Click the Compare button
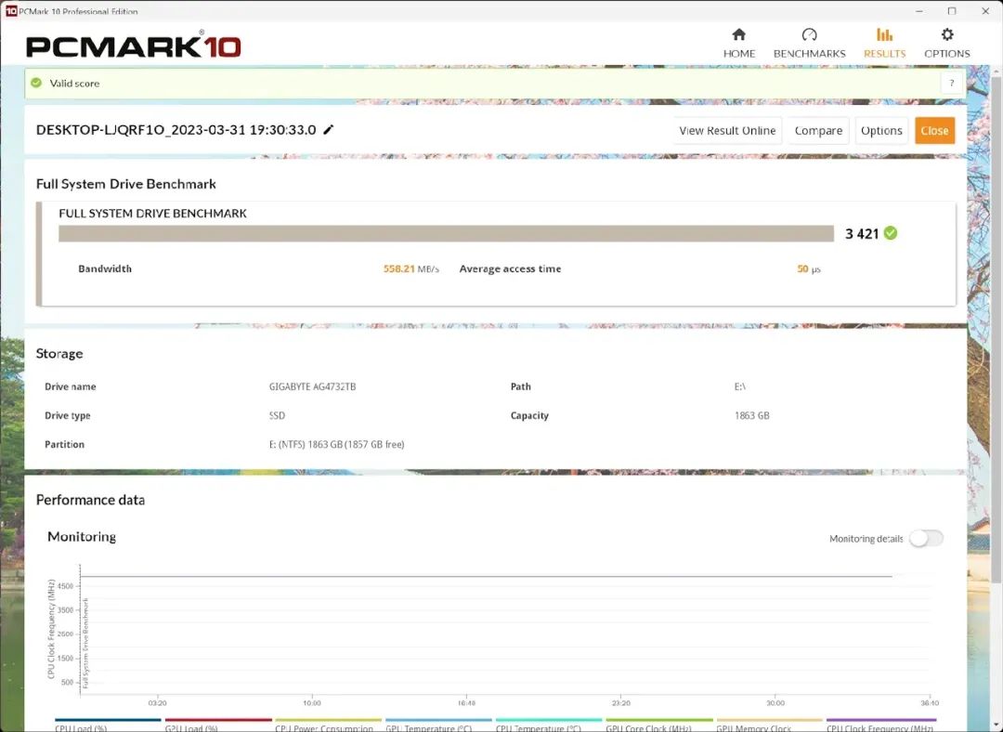Screen dimensions: 1003x732 coord(816,130)
